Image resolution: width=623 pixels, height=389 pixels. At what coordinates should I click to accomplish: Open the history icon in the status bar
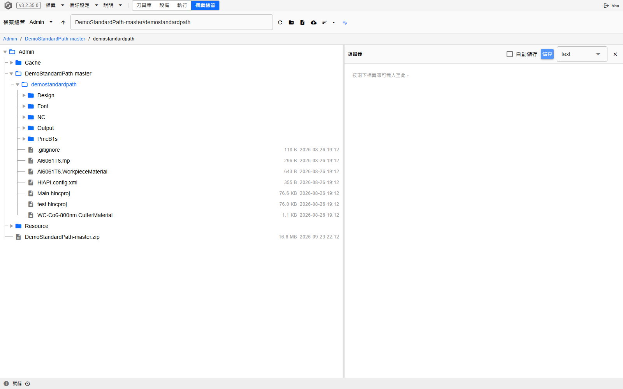tap(27, 384)
